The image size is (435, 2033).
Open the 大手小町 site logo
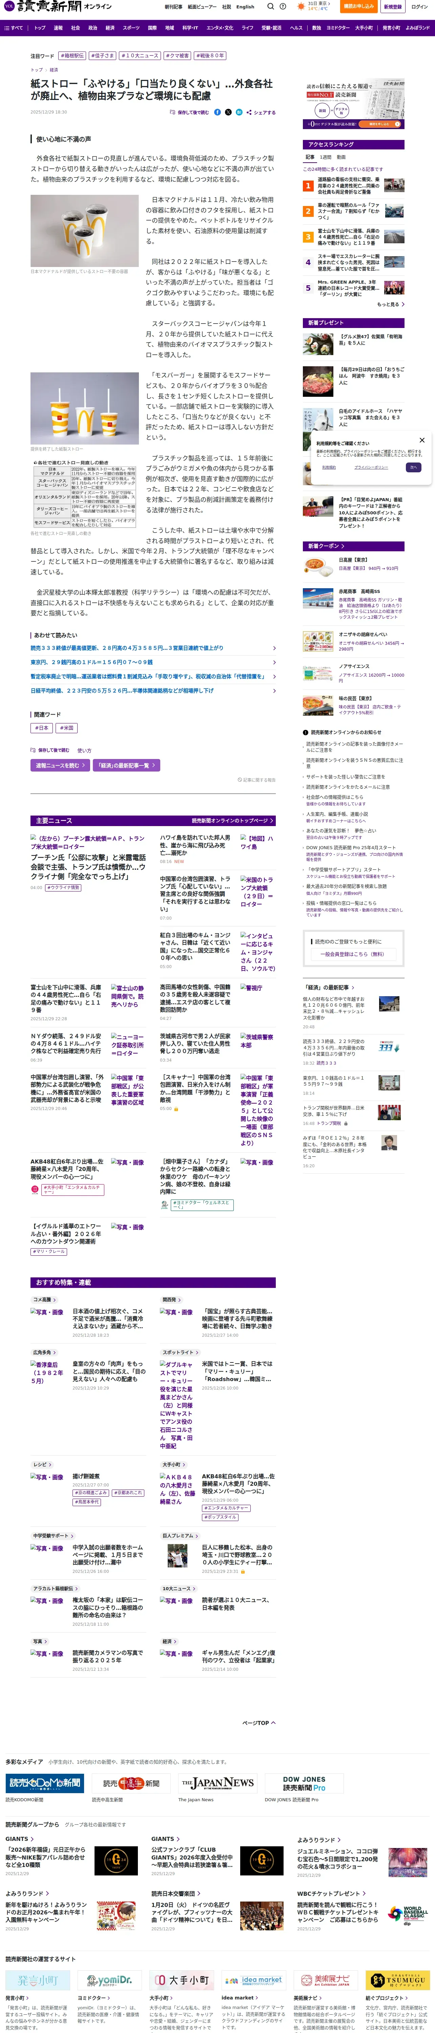pos(182,1979)
